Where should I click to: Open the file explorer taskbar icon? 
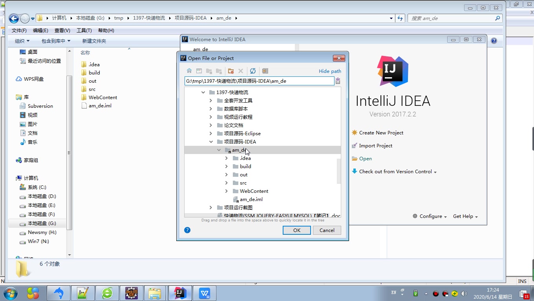pyautogui.click(x=155, y=293)
